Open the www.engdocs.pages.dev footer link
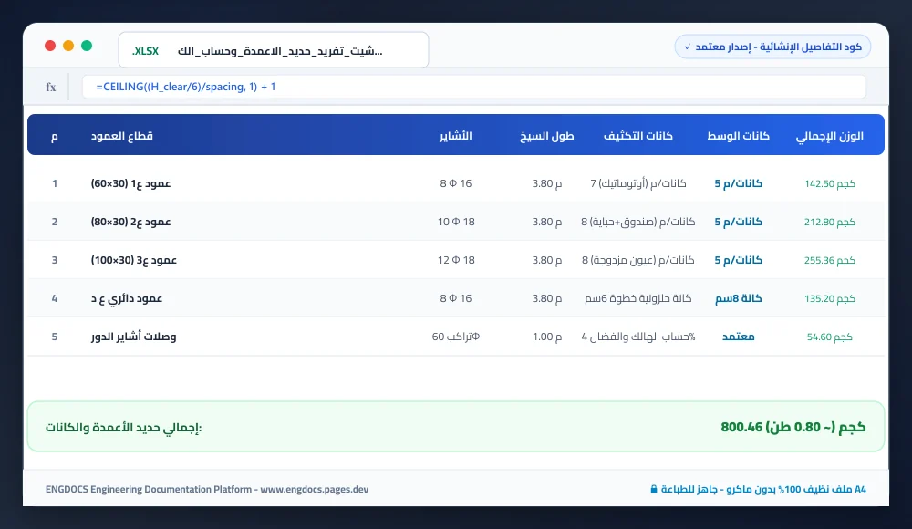The height and width of the screenshot is (529, 912). click(x=314, y=490)
